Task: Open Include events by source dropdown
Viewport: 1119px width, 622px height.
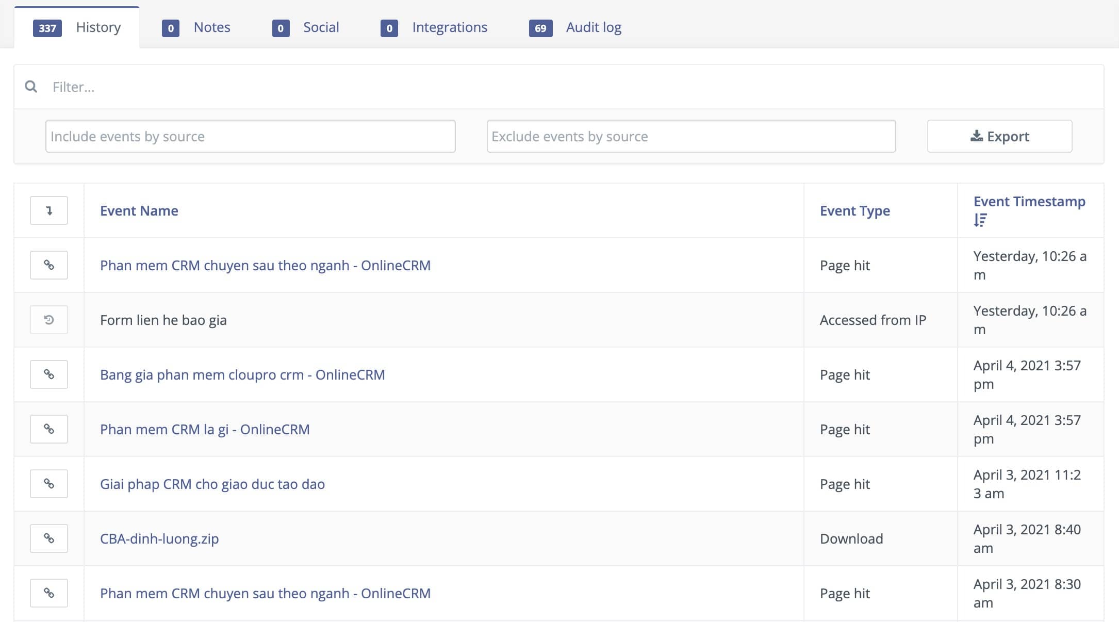Action: pos(250,136)
